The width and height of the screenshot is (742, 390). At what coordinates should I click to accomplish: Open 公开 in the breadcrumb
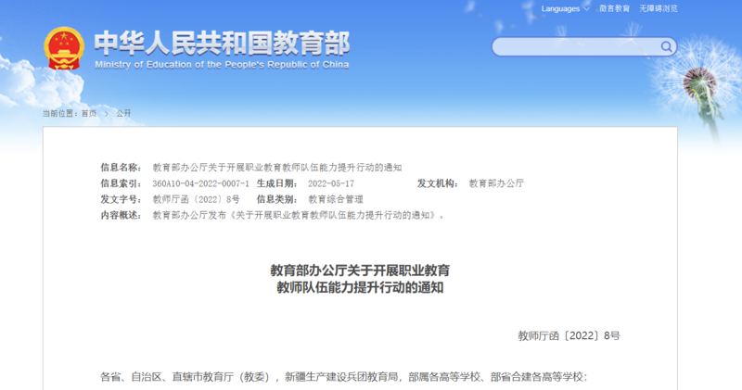[123, 112]
